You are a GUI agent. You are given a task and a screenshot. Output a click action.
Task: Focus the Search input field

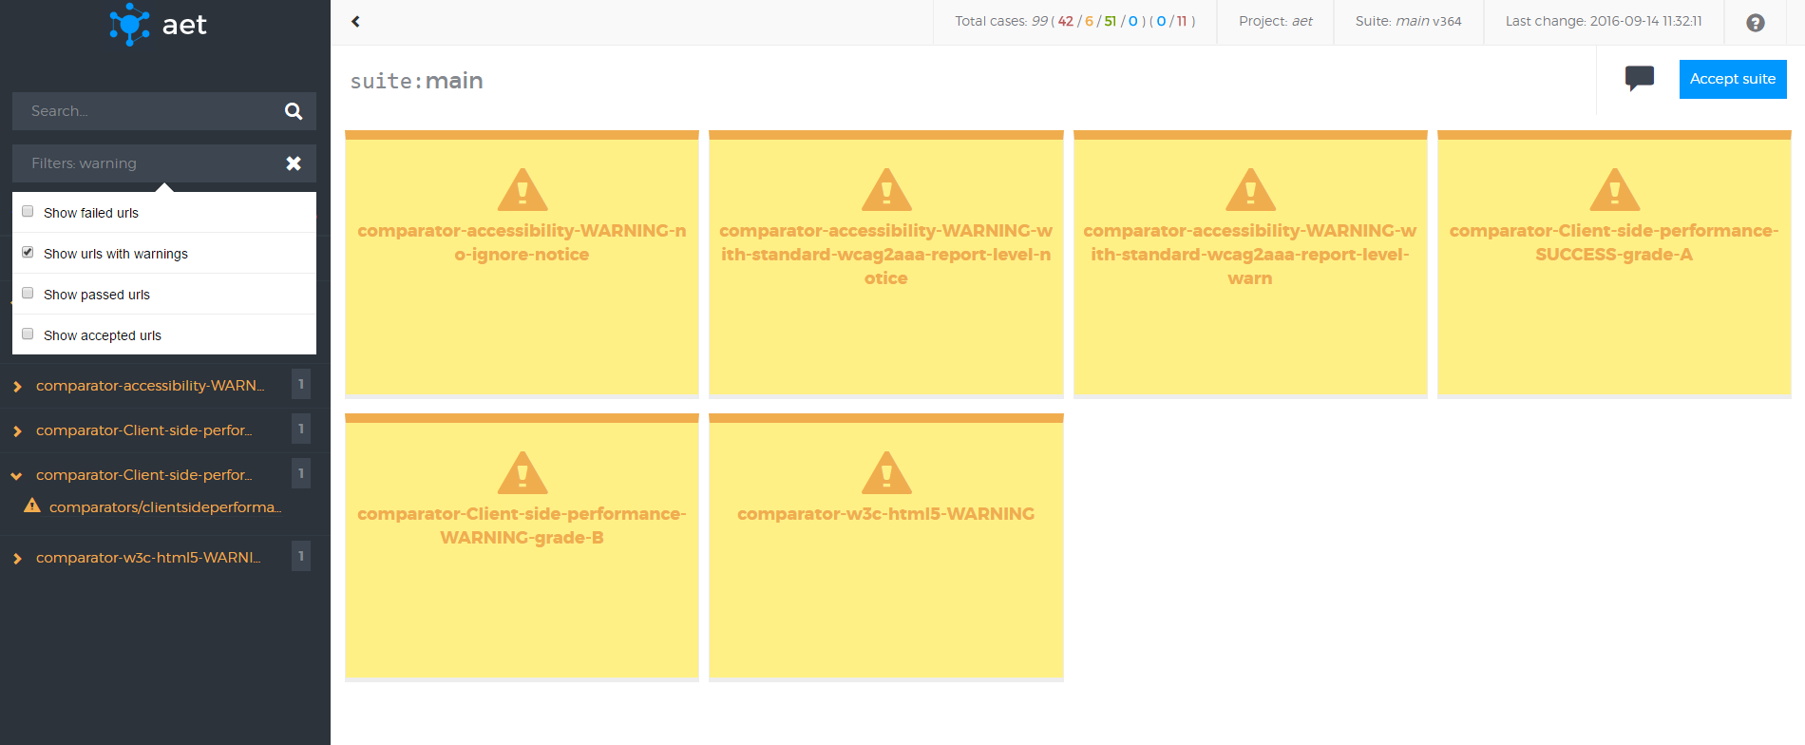(147, 111)
